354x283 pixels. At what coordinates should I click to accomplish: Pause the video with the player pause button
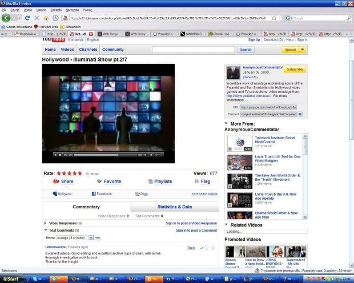[x=55, y=155]
